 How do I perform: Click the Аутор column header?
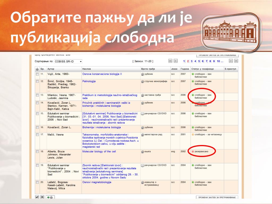pyautogui.click(x=51, y=69)
